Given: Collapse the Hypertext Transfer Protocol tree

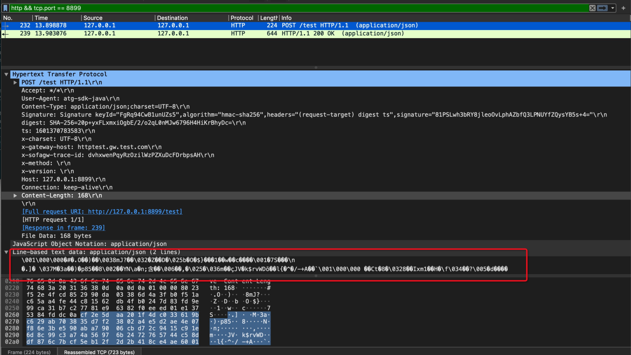Looking at the screenshot, I should 6,74.
